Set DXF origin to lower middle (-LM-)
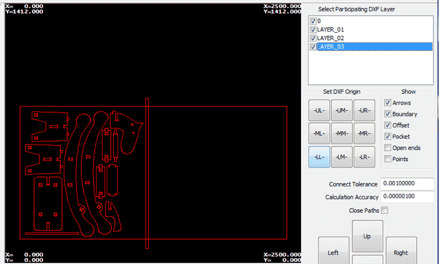 pyautogui.click(x=342, y=157)
